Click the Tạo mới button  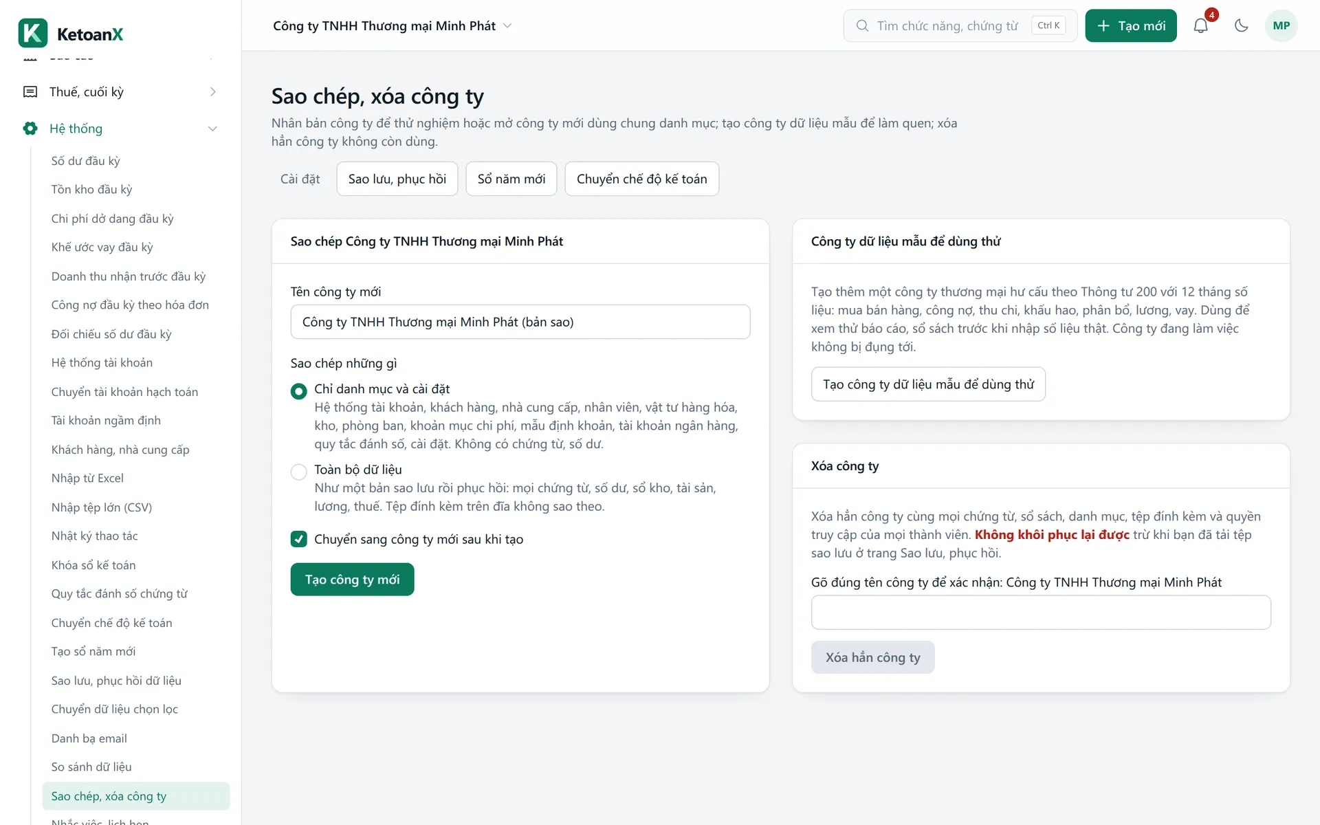pos(1131,26)
